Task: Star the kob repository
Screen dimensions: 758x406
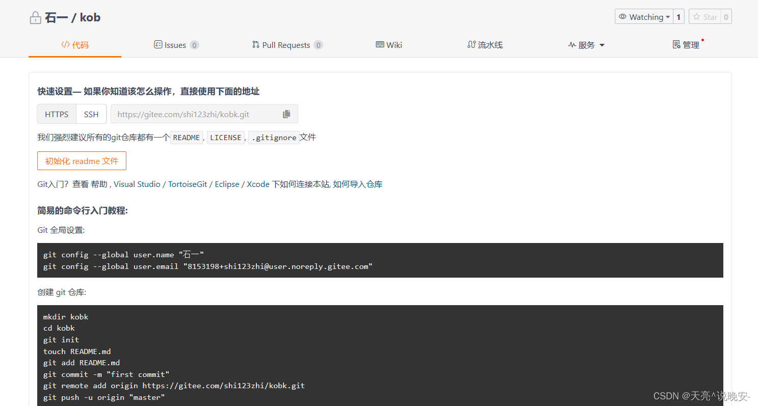Action: (704, 17)
